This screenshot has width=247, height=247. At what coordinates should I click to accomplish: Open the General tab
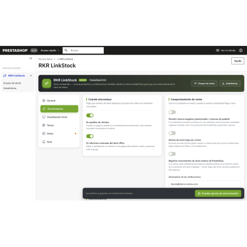59,101
